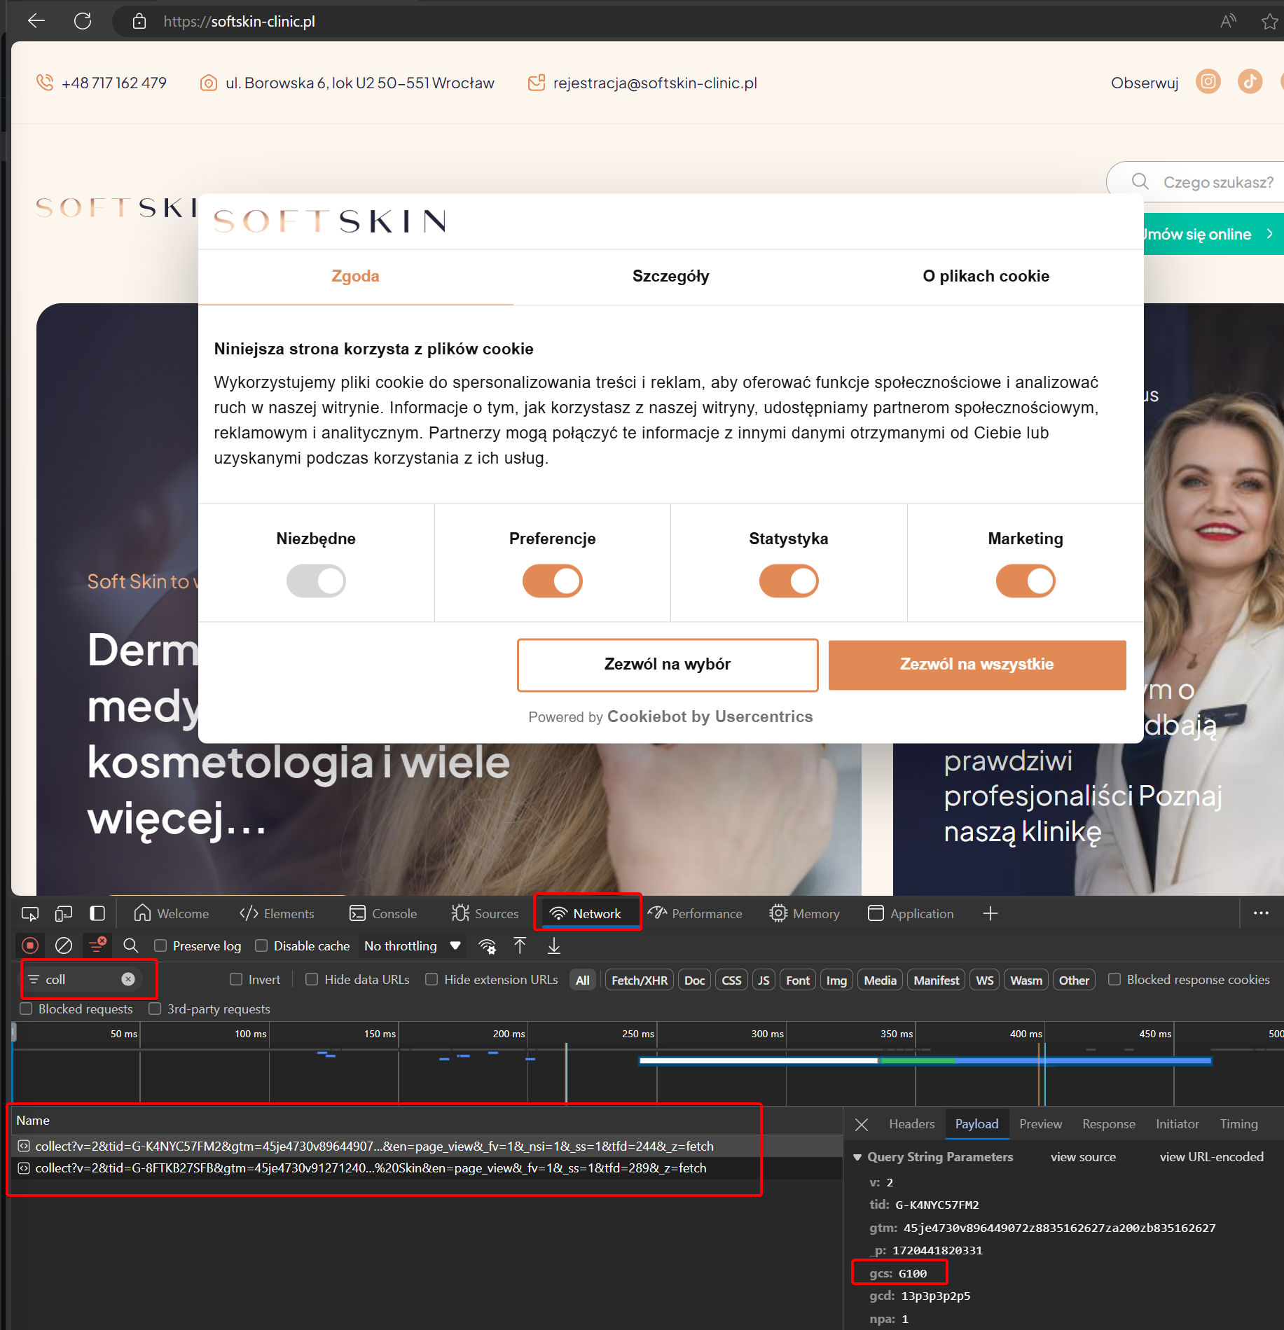
Task: Open the No throttling dropdown
Action: 413,945
